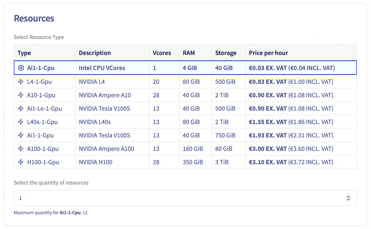Click the lightning icon beside Ai1-1-Gpu
This screenshot has width=371, height=229.
(21, 135)
